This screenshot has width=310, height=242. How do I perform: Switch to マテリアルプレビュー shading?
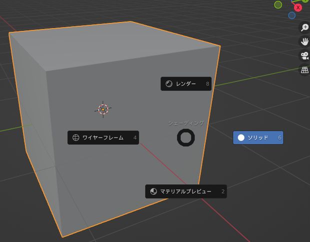[186, 191]
